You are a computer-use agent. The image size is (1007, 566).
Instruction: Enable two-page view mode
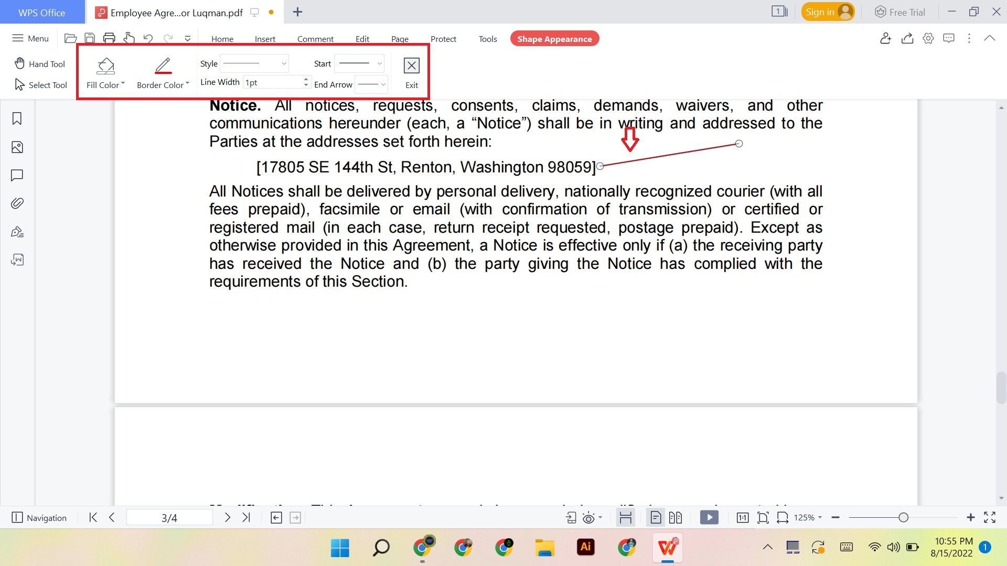pyautogui.click(x=676, y=518)
